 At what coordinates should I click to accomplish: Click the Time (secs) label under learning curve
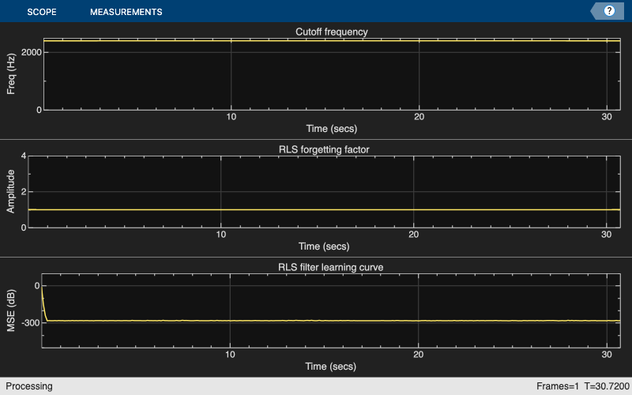(330, 367)
